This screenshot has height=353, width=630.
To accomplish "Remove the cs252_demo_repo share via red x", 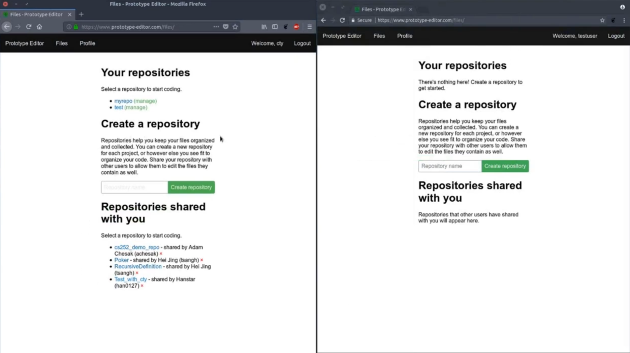I will [161, 254].
